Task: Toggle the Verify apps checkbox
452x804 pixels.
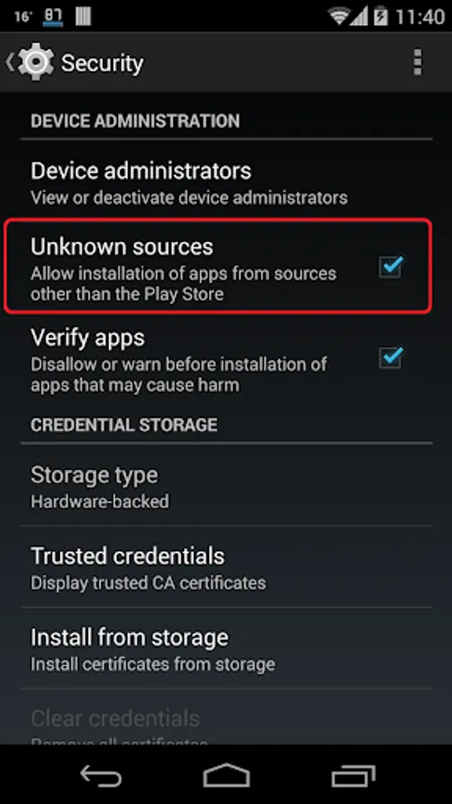Action: (x=391, y=356)
